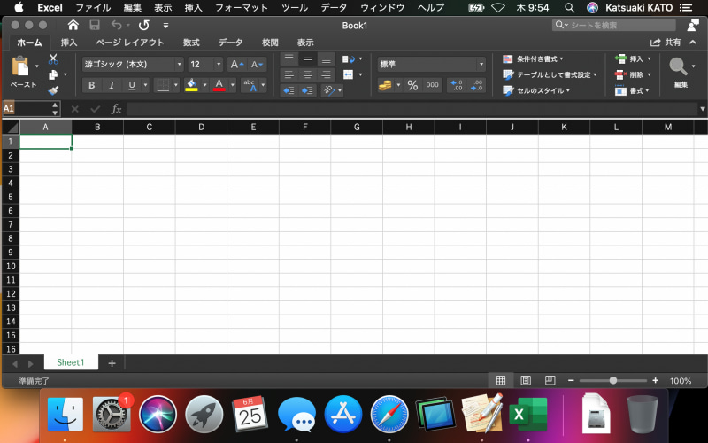Apply font color with red A icon
Screen dimensions: 708x443
tap(219, 85)
